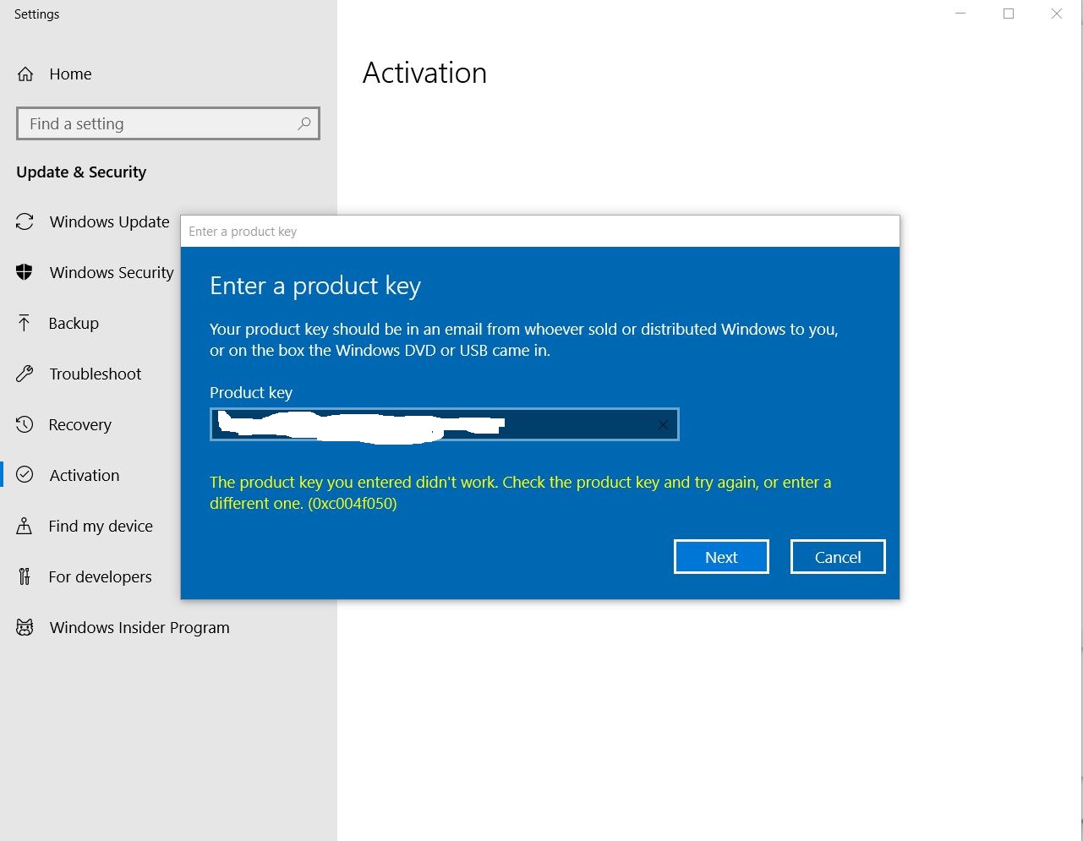This screenshot has height=841, width=1083.
Task: Select Recovery in sidebar
Action: point(79,424)
